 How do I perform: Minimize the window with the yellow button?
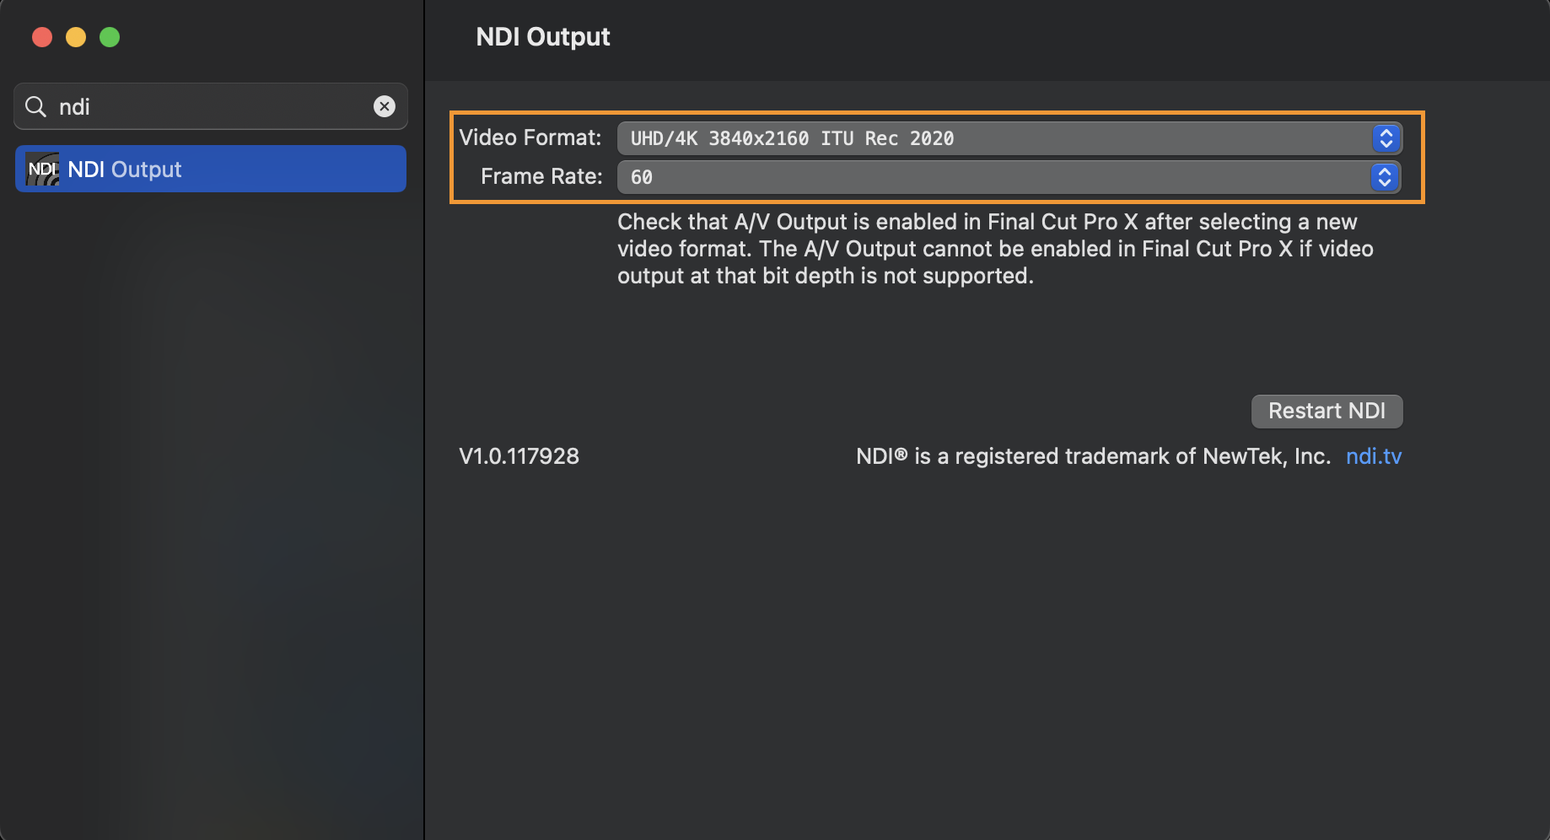click(x=76, y=37)
